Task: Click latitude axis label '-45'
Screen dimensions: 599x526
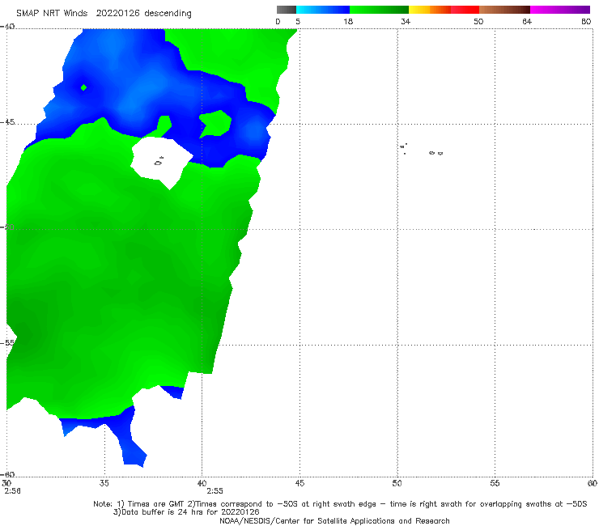Action: [7, 122]
